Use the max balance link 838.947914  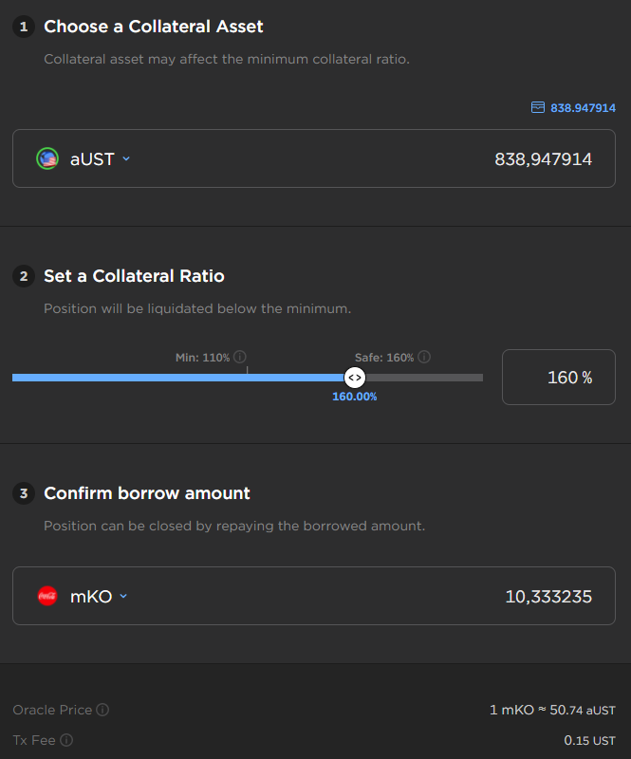tap(583, 108)
